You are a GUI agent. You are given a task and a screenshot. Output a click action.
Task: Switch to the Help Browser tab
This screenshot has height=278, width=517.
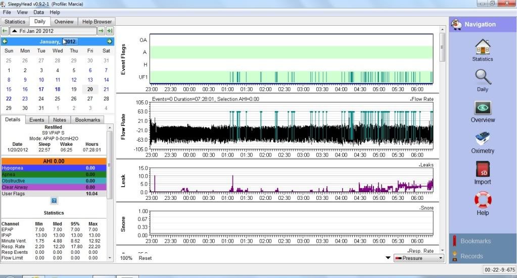(97, 22)
